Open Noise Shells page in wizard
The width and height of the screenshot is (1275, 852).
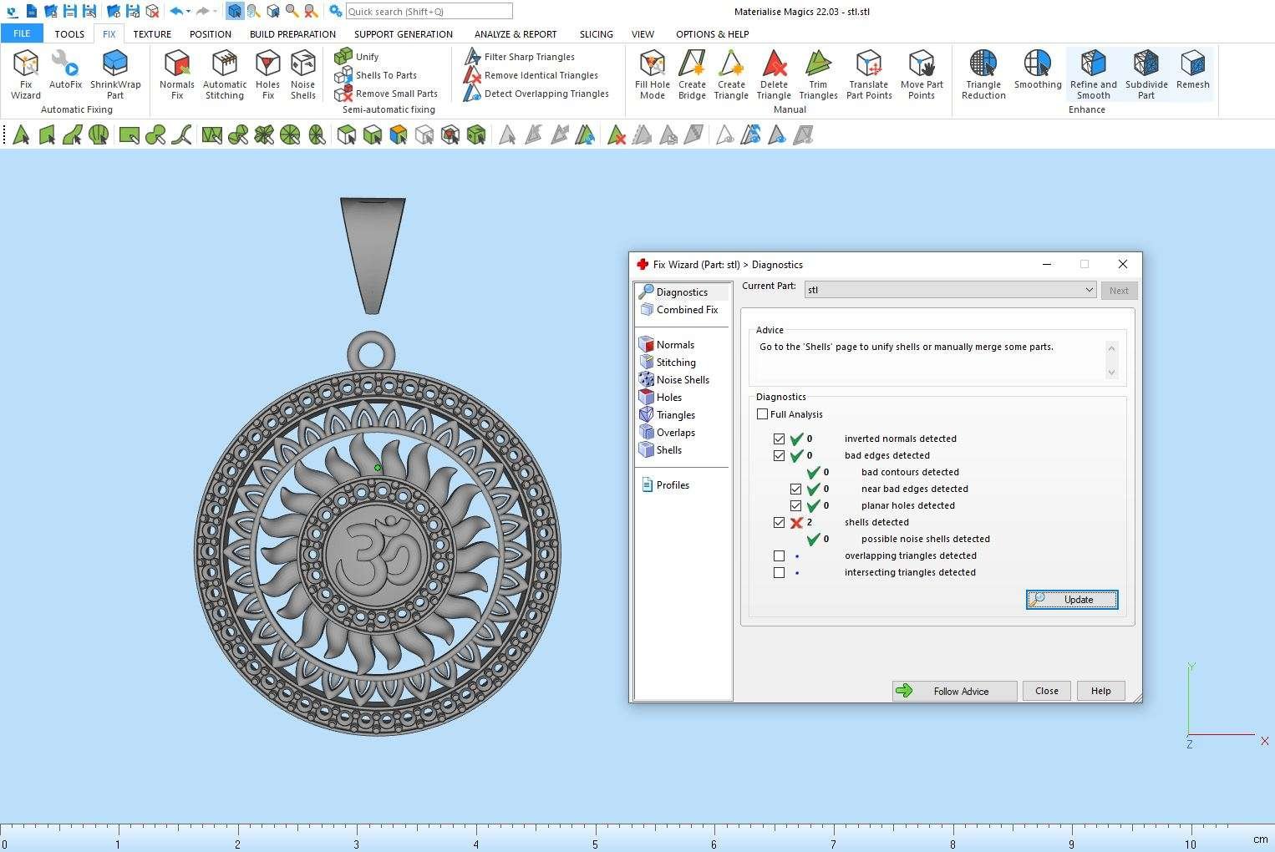coord(682,380)
